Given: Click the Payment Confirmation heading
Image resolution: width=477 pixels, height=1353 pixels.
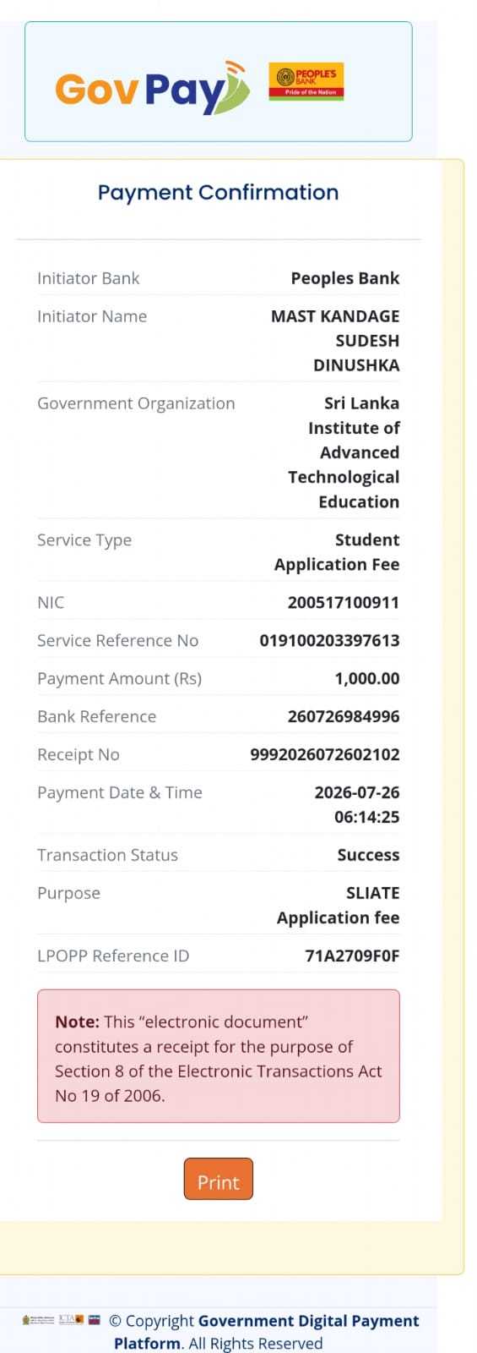Looking at the screenshot, I should tap(218, 192).
